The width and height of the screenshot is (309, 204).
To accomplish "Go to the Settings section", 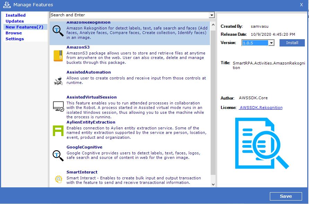I will pyautogui.click(x=15, y=39).
